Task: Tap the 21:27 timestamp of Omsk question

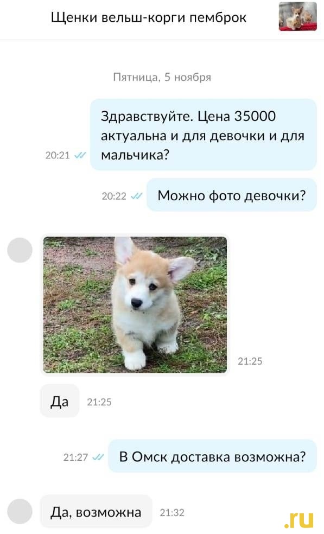Action: (75, 457)
